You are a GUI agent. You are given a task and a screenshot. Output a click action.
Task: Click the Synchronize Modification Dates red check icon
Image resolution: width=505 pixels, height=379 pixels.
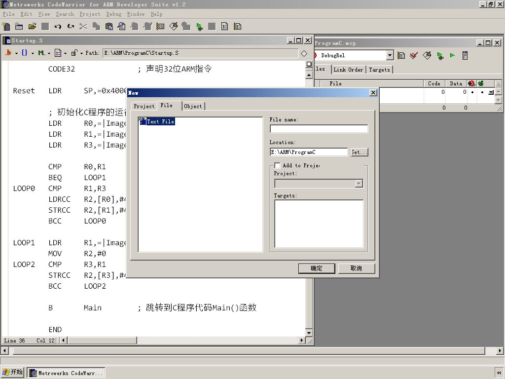(x=414, y=55)
